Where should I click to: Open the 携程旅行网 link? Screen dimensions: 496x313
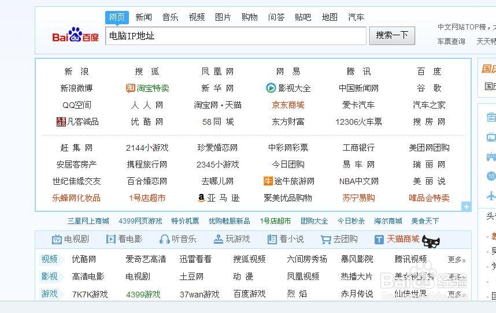tap(147, 164)
